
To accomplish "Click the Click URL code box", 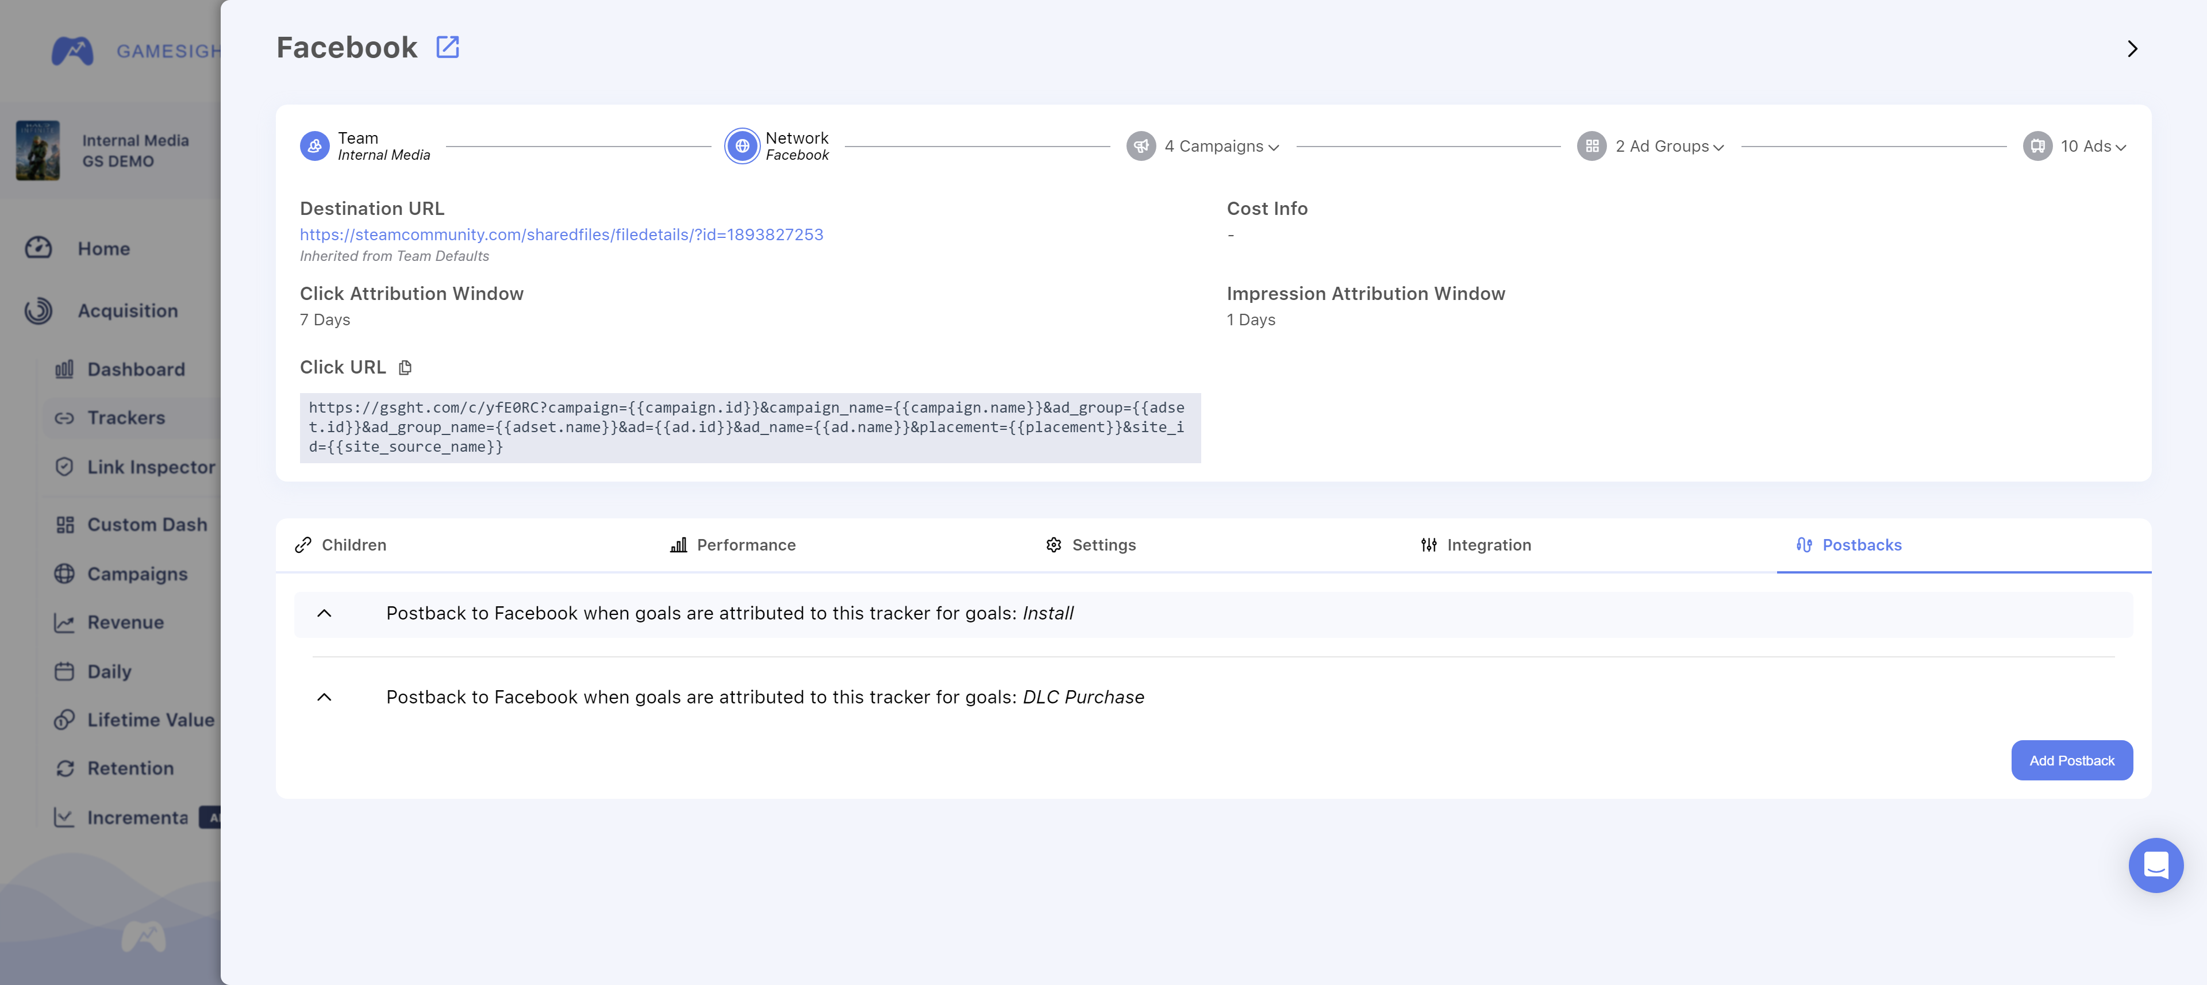I will pos(749,428).
